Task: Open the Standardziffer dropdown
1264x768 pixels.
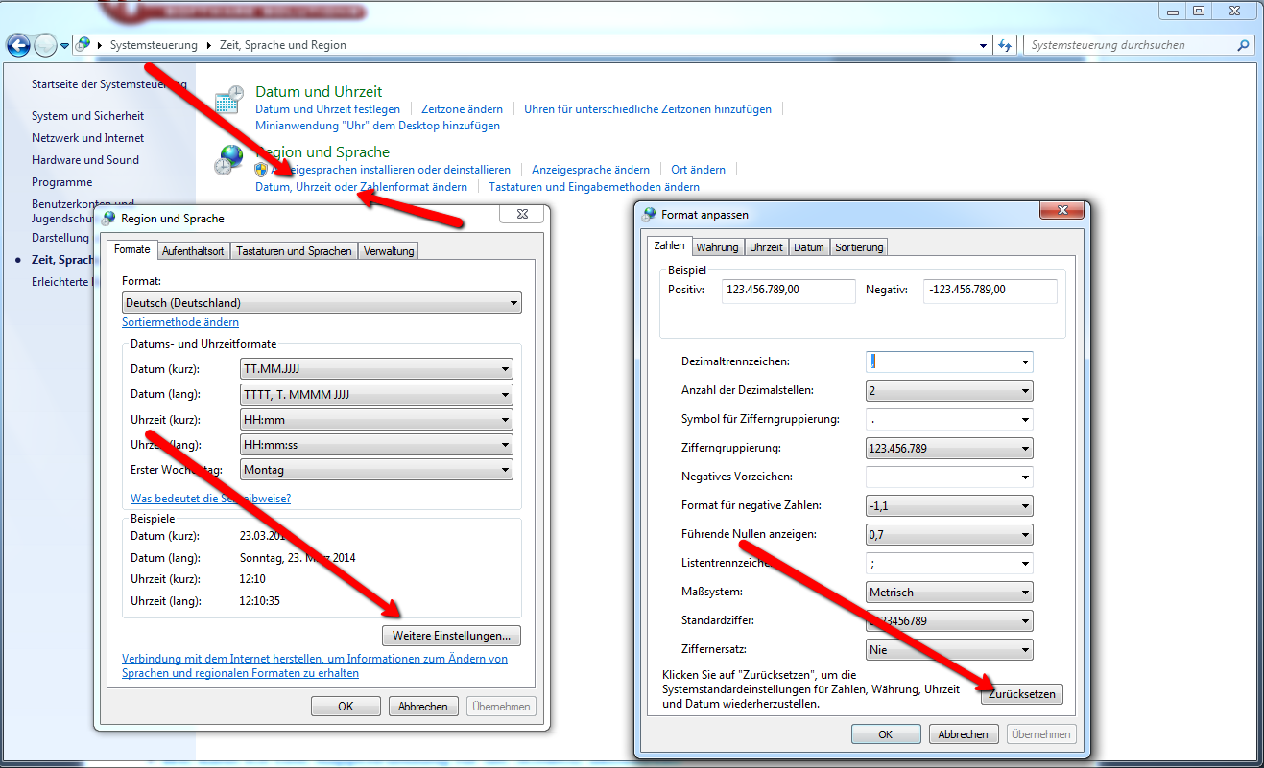Action: (949, 620)
